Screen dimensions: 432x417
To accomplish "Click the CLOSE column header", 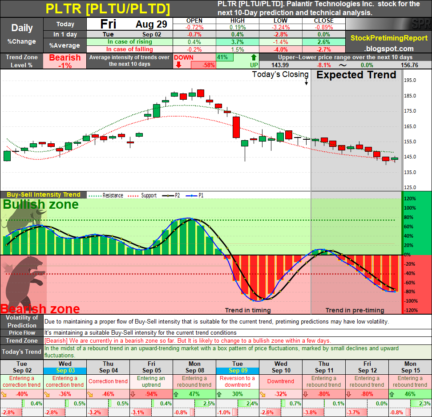I will (x=324, y=20).
